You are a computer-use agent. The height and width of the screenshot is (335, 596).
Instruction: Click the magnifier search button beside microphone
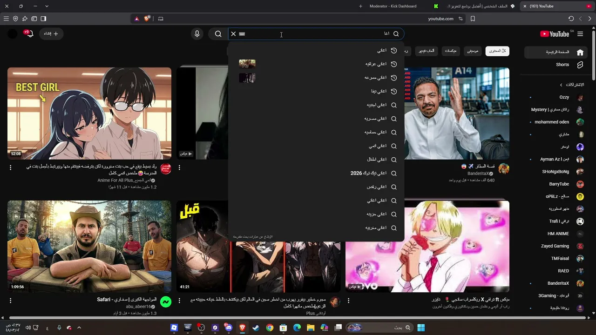coord(218,34)
